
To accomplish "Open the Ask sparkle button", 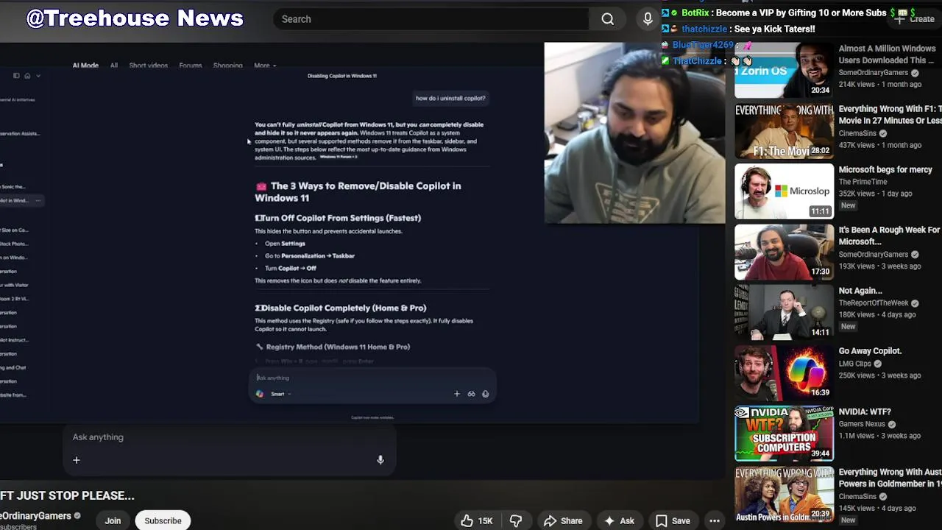I will 619,520.
